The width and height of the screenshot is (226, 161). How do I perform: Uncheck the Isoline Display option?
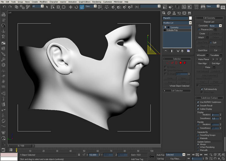(198, 109)
